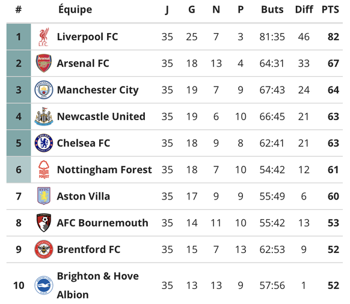This screenshot has height=304, width=350.
Task: Click the Liverpool FC crest icon
Action: pos(43,37)
